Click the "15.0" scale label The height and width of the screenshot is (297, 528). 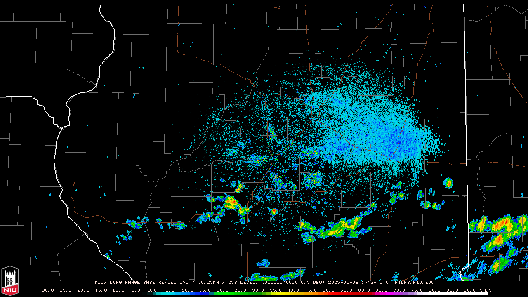pos(205,290)
